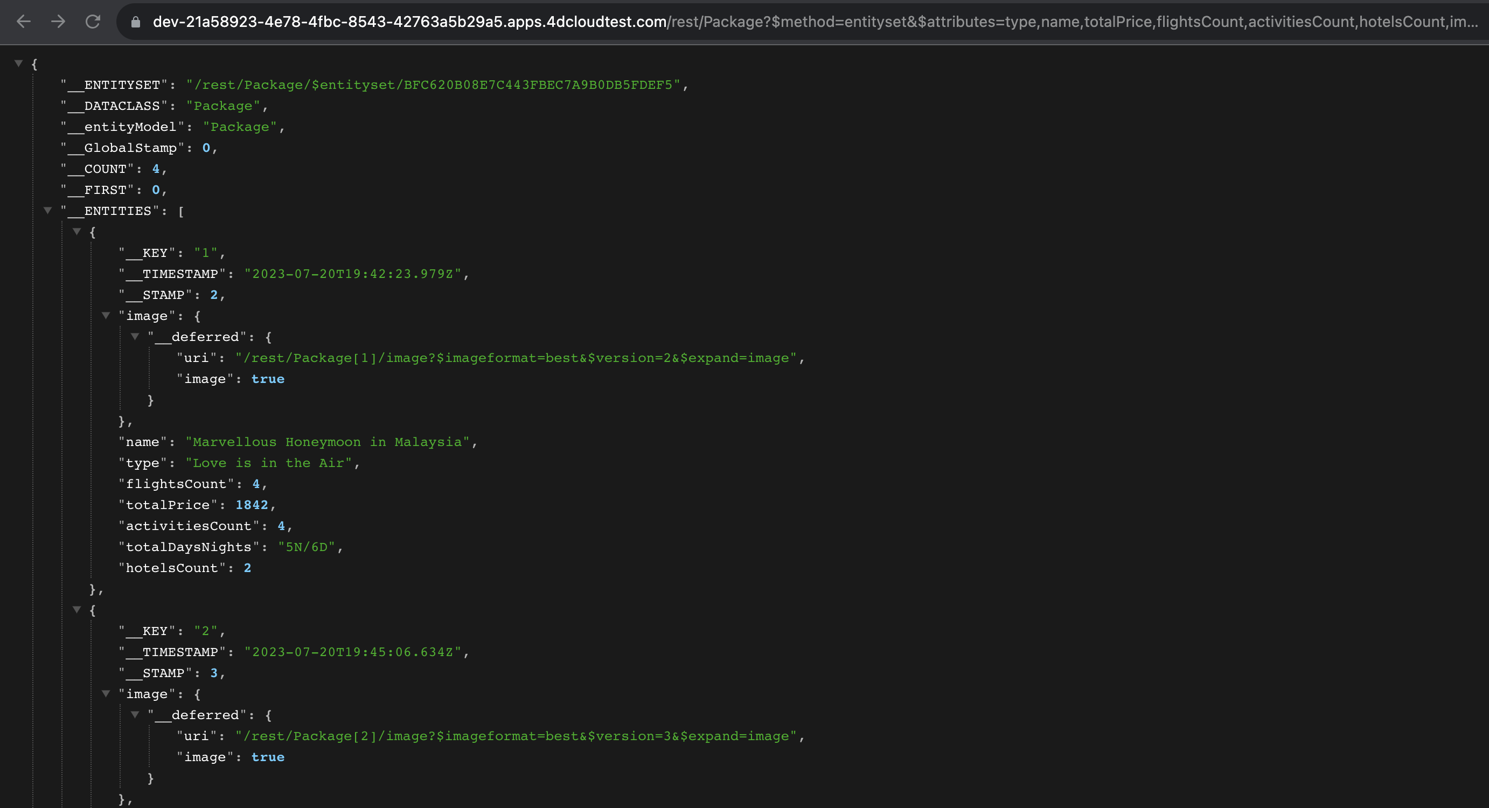Select the totalPrice value 1842
Viewport: 1489px width, 808px height.
coord(252,505)
